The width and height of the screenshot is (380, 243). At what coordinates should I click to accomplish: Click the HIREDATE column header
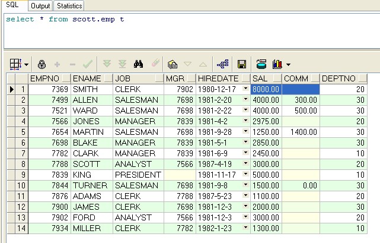tap(223, 78)
